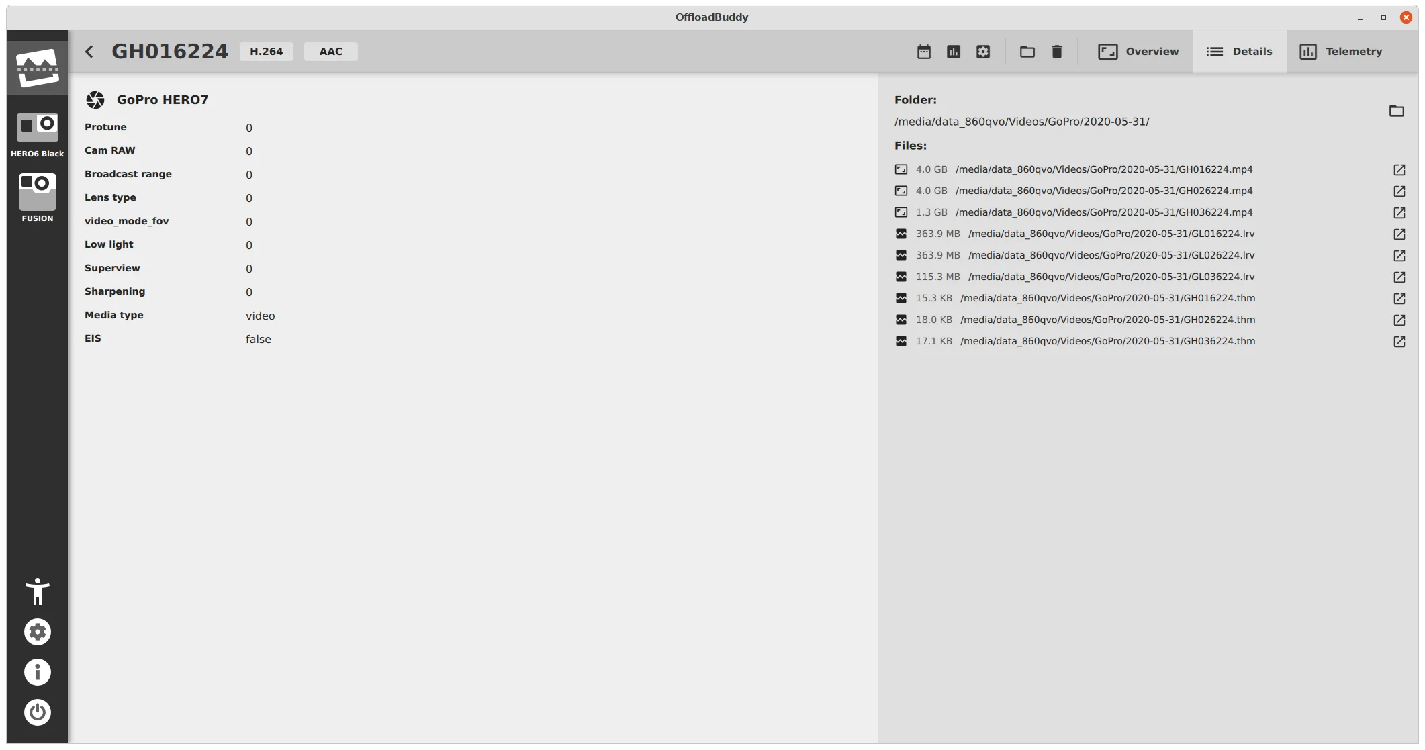This screenshot has width=1425, height=750.
Task: Close the OffloadBuddy window
Action: pos(1406,17)
